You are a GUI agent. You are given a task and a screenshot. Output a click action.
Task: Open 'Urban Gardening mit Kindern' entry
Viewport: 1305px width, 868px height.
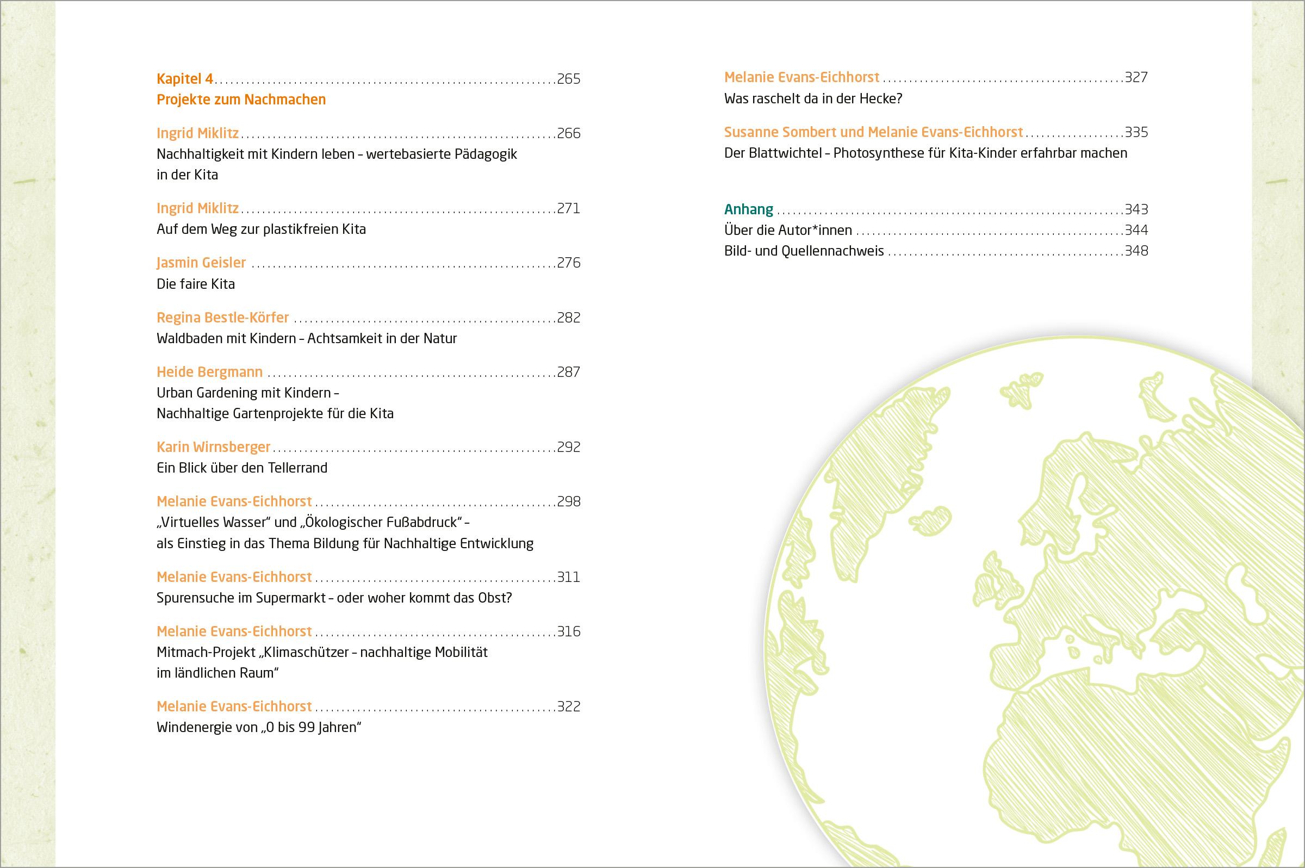click(247, 393)
